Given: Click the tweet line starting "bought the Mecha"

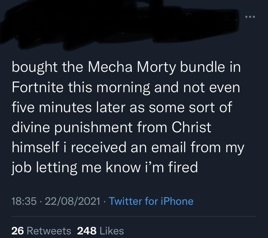Looking at the screenshot, I should (x=126, y=68).
